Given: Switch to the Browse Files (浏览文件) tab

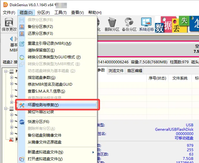Looking at the screenshot, I should click(116, 71).
